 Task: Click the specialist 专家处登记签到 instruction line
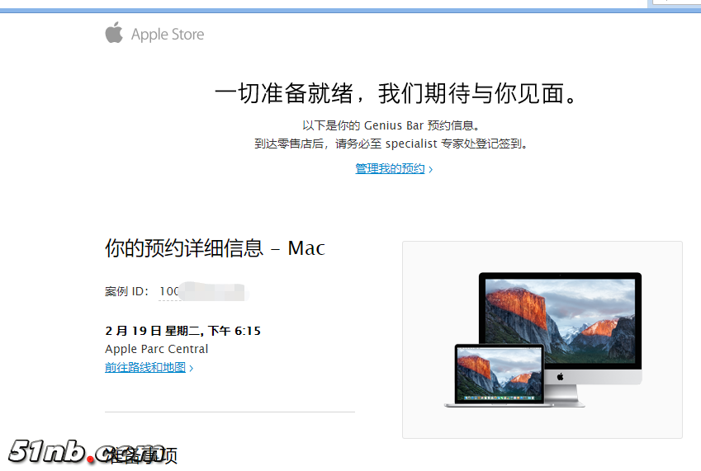[x=391, y=144]
